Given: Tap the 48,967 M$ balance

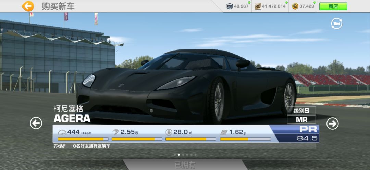Looking at the screenshot, I should click(x=241, y=6).
